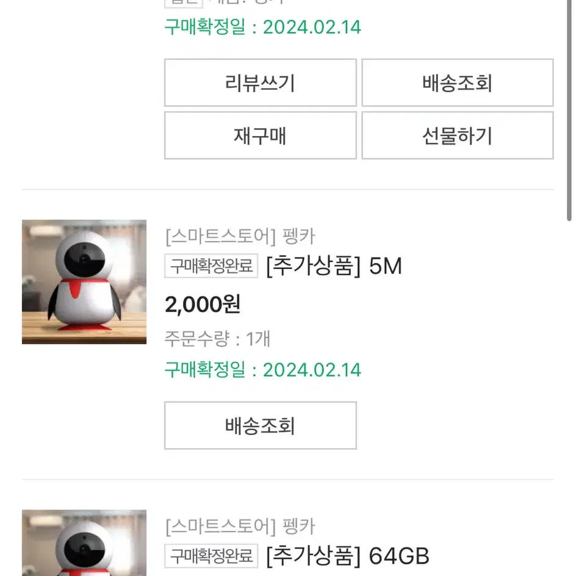Screen dimensions: 576x576
Task: Open the 64GB item penguin camera thumbnail
Action: [x=84, y=543]
